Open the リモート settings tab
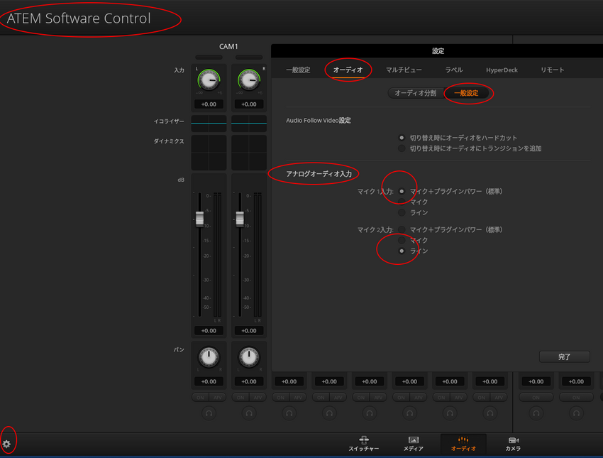The height and width of the screenshot is (458, 603). click(x=552, y=70)
